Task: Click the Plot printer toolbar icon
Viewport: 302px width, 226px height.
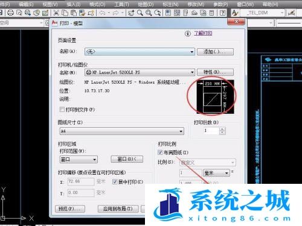Action: (10, 13)
